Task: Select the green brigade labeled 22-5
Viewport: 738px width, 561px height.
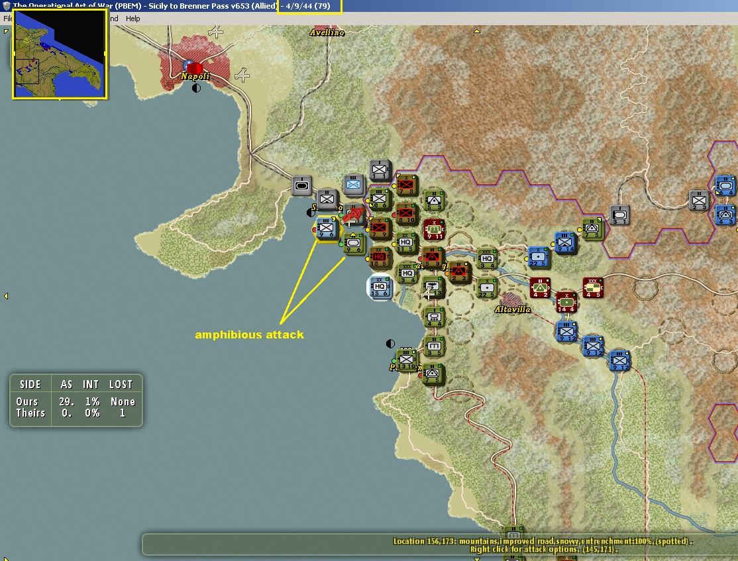Action: tap(487, 288)
